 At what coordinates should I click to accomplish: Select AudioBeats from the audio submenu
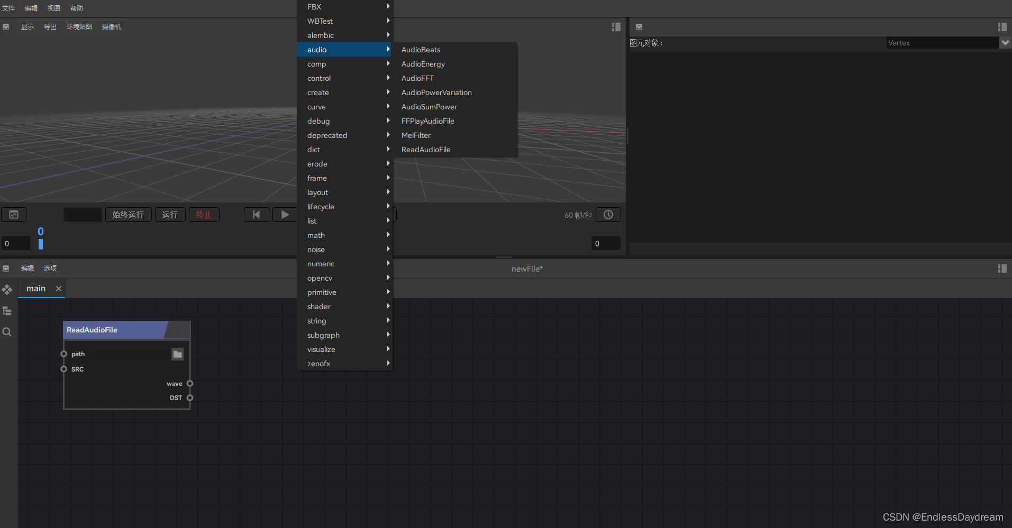[421, 49]
